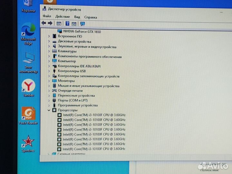The width and height of the screenshot is (232, 174).
Task: Open Корзина desktop icon
Action: [x=28, y=6]
